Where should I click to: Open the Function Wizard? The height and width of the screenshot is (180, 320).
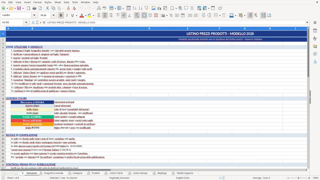click(33, 23)
